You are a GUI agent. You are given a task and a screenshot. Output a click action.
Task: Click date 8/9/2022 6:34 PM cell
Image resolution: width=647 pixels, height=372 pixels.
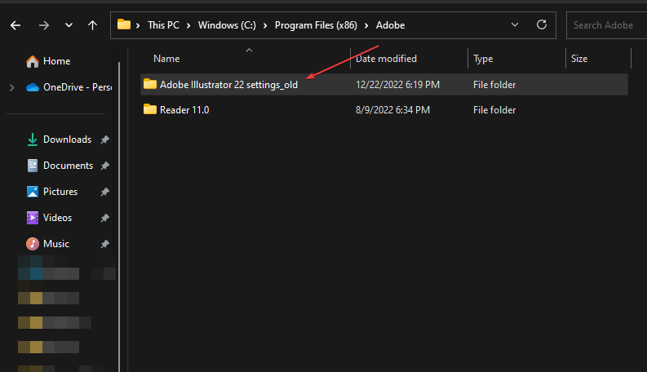click(x=392, y=109)
